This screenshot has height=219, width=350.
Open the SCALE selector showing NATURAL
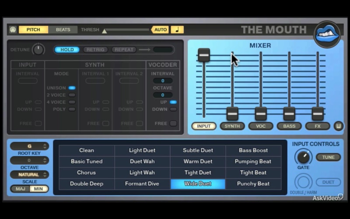(x=29, y=174)
